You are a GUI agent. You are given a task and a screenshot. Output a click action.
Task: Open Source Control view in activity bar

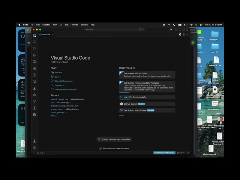click(34, 48)
